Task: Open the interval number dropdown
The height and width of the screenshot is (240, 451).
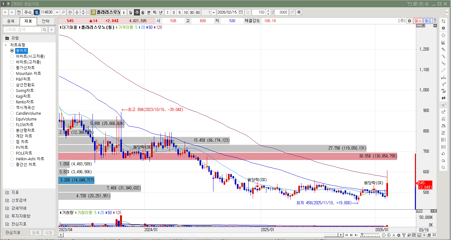Action: pyautogui.click(x=213, y=12)
